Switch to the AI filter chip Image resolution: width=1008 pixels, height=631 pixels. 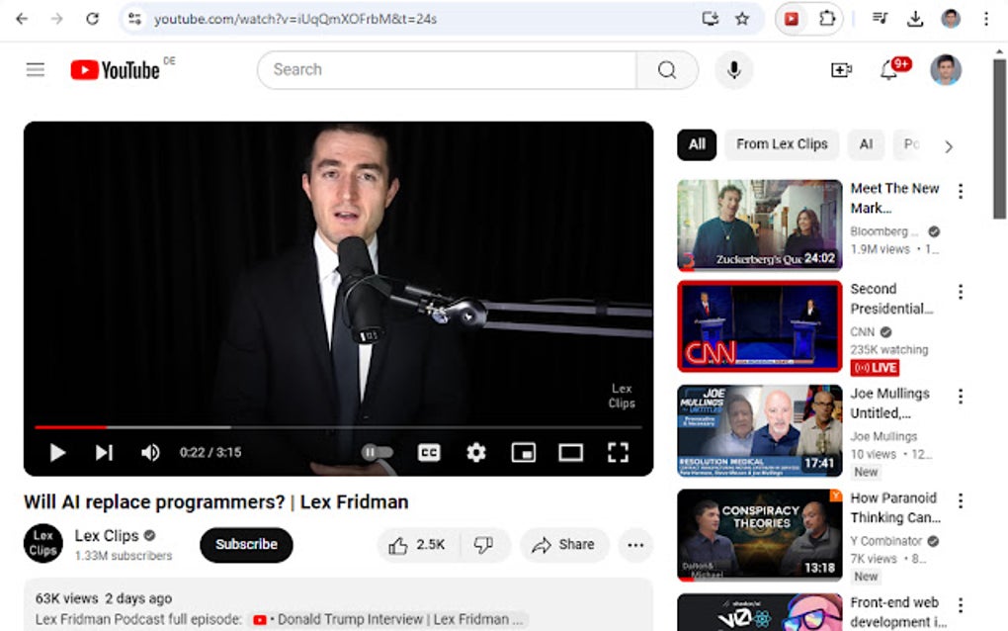pyautogui.click(x=866, y=144)
